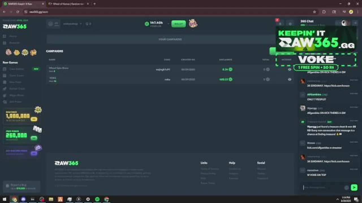
Task: Click the third spiky gold badge in sidebar
Action: click(x=25, y=52)
